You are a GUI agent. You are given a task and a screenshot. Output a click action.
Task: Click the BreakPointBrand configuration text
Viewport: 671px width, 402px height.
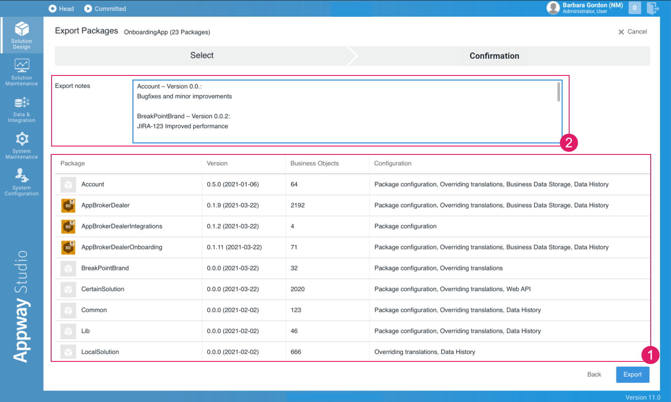(x=439, y=268)
